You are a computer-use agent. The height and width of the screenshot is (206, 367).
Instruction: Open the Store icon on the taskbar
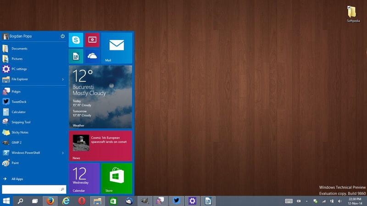pos(113,201)
